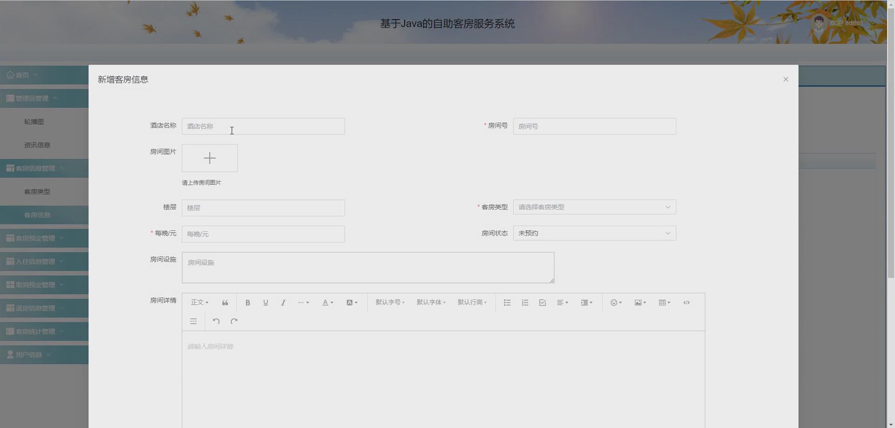
Task: Click the task checklist icon in editor toolbar
Action: pyautogui.click(x=542, y=302)
